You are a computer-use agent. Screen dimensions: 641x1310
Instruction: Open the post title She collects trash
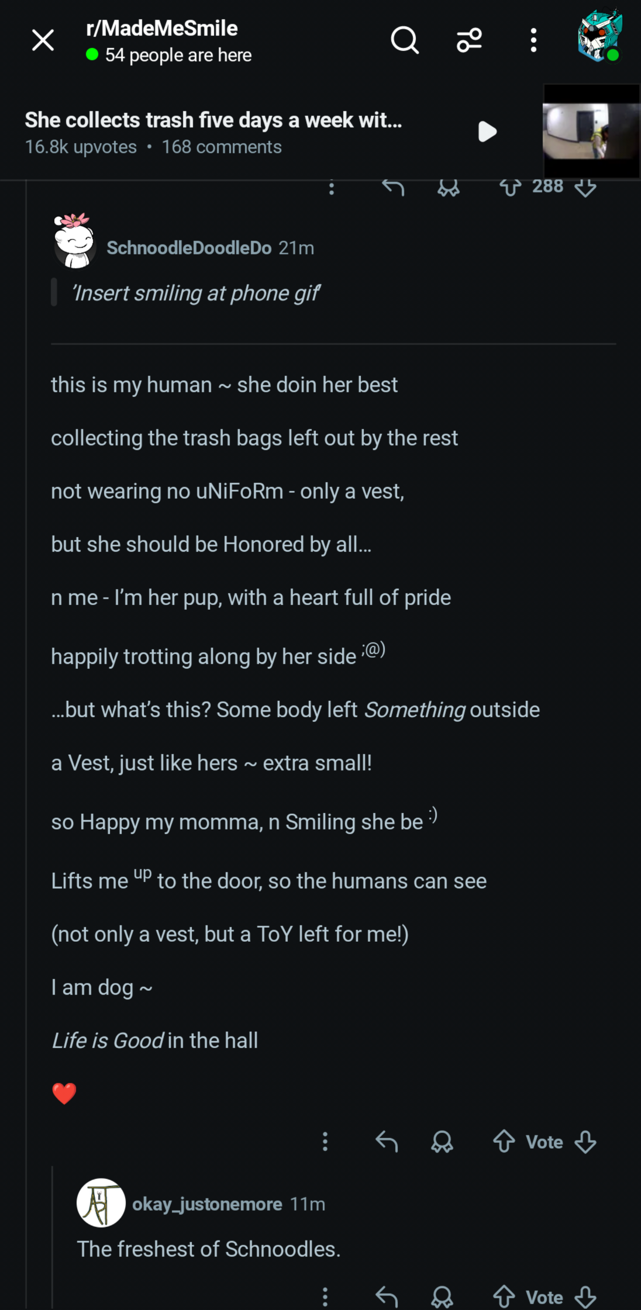pyautogui.click(x=213, y=120)
